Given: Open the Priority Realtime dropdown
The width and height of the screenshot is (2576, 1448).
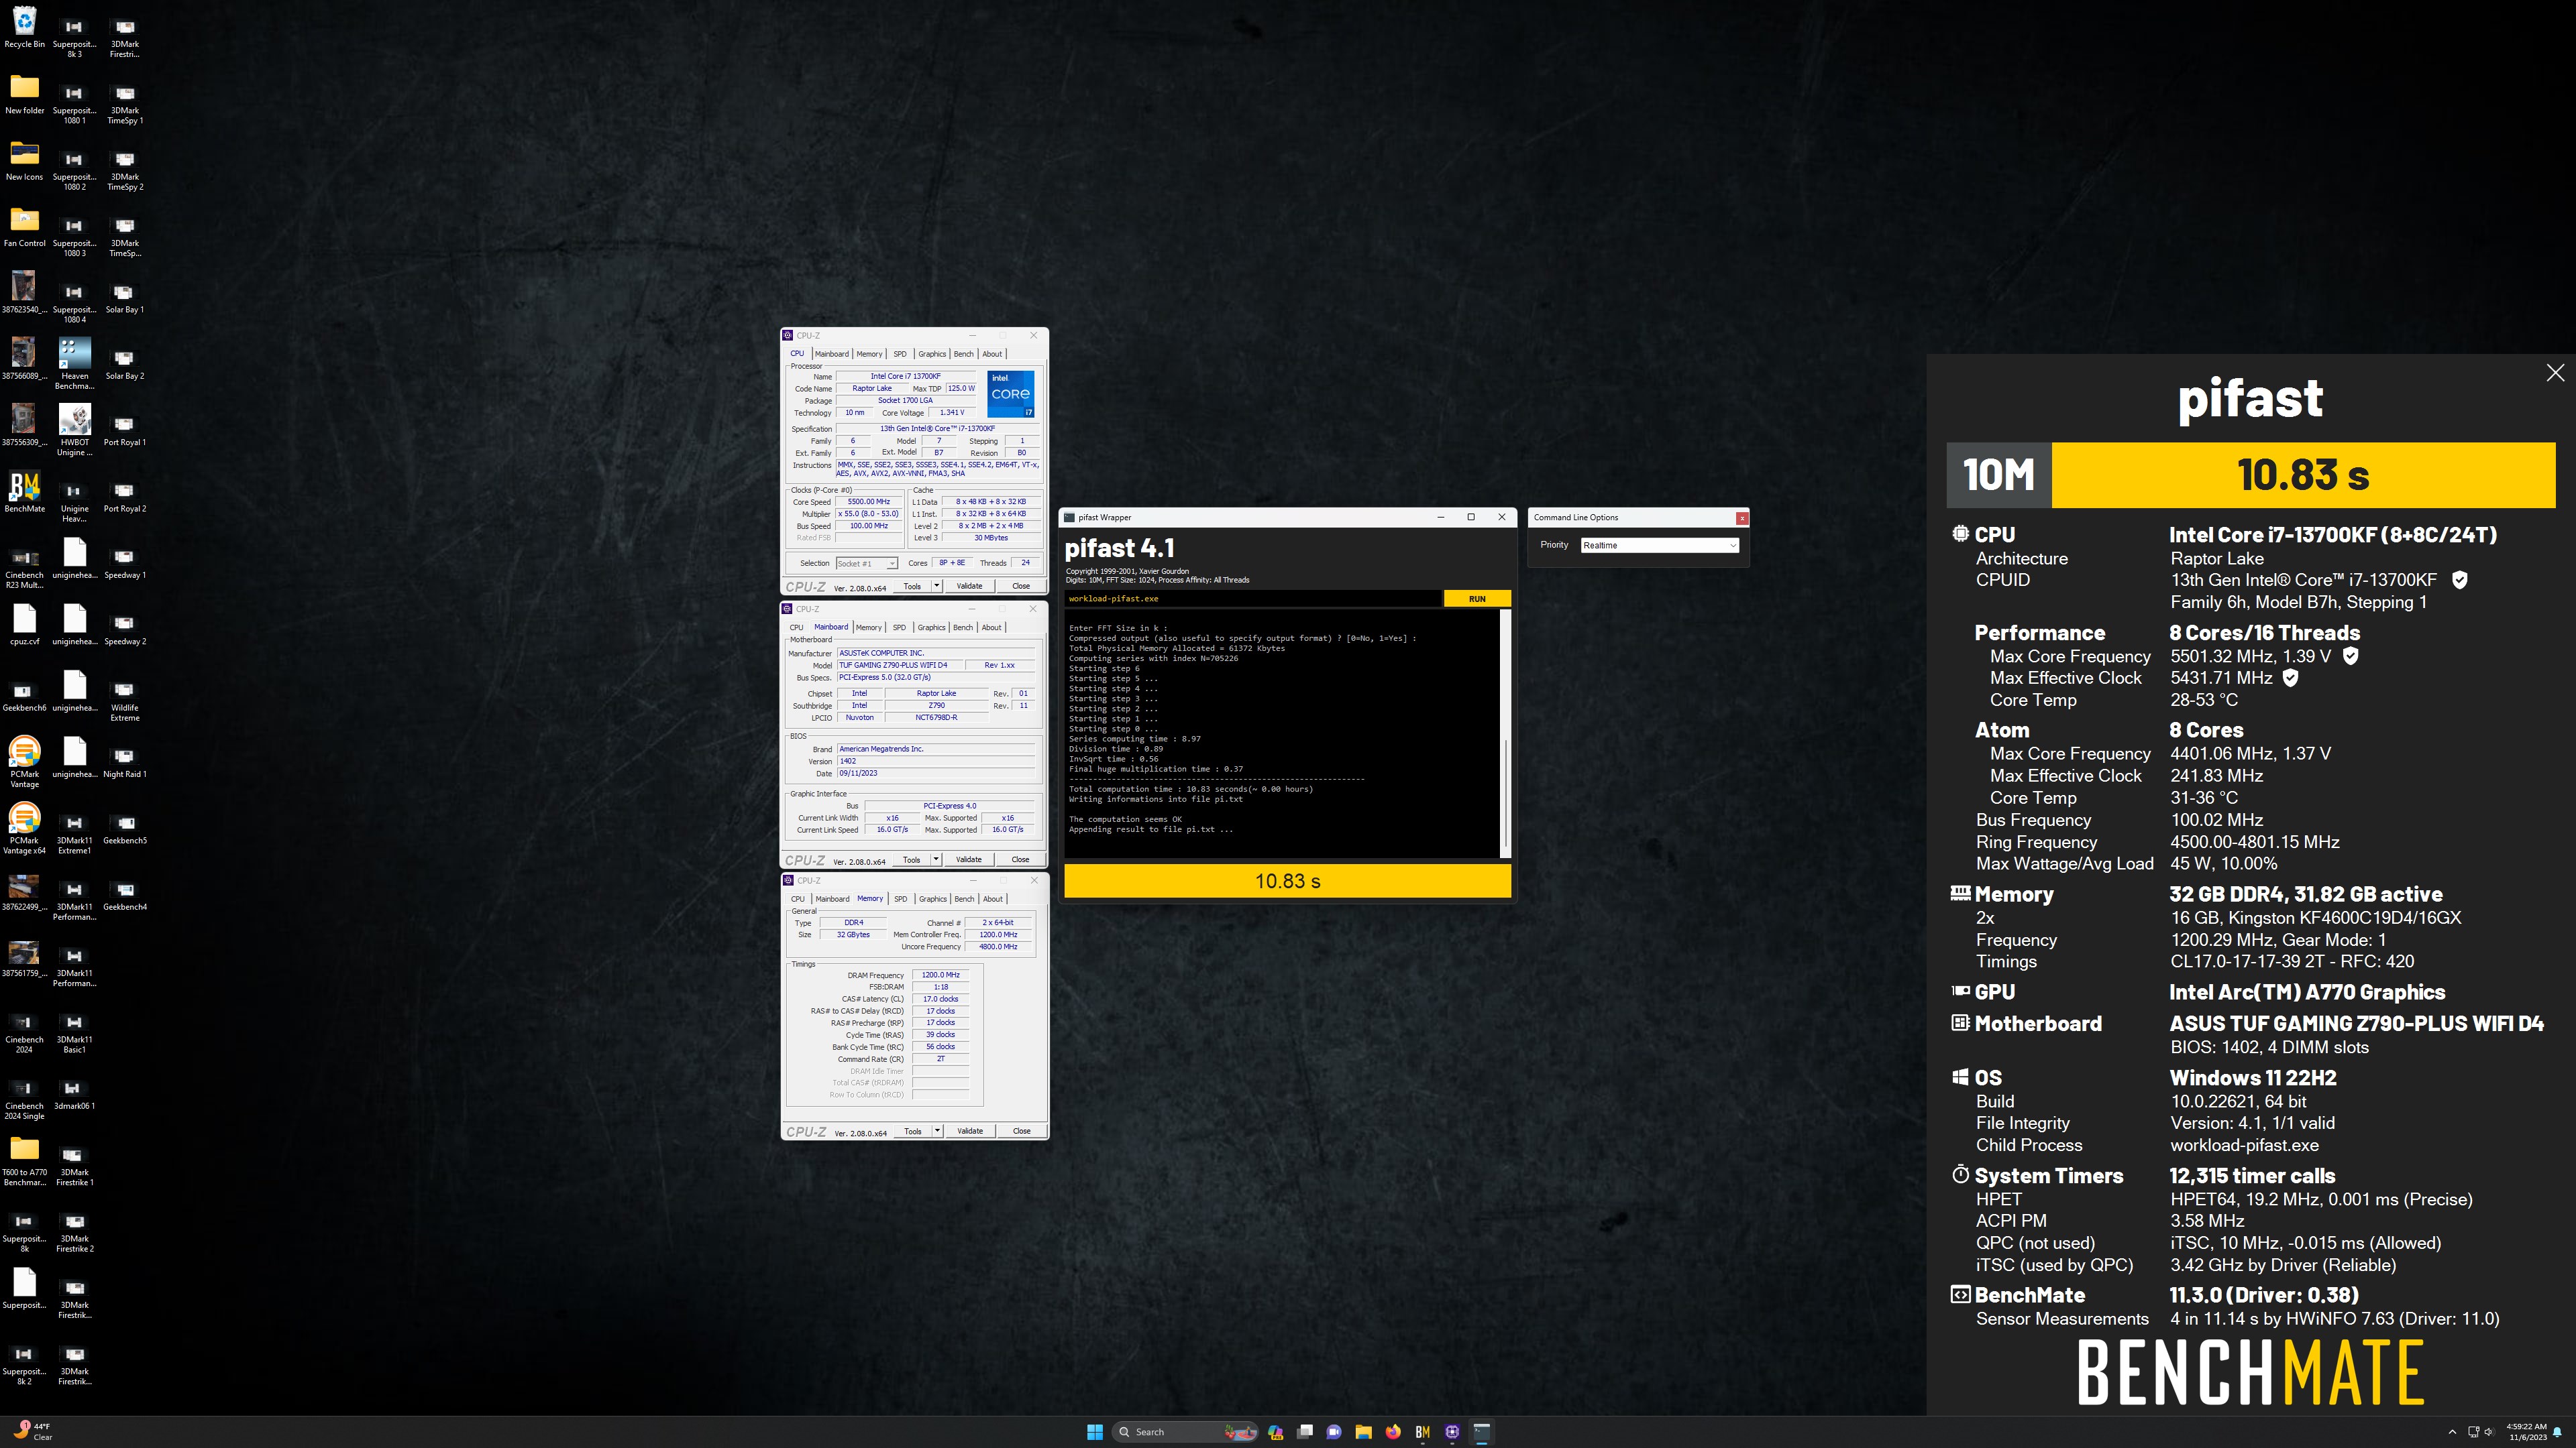Looking at the screenshot, I should click(1659, 544).
